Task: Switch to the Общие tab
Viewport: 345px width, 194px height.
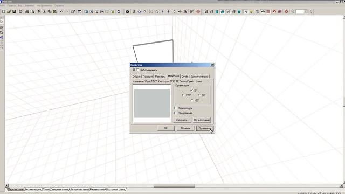Action: pos(136,77)
